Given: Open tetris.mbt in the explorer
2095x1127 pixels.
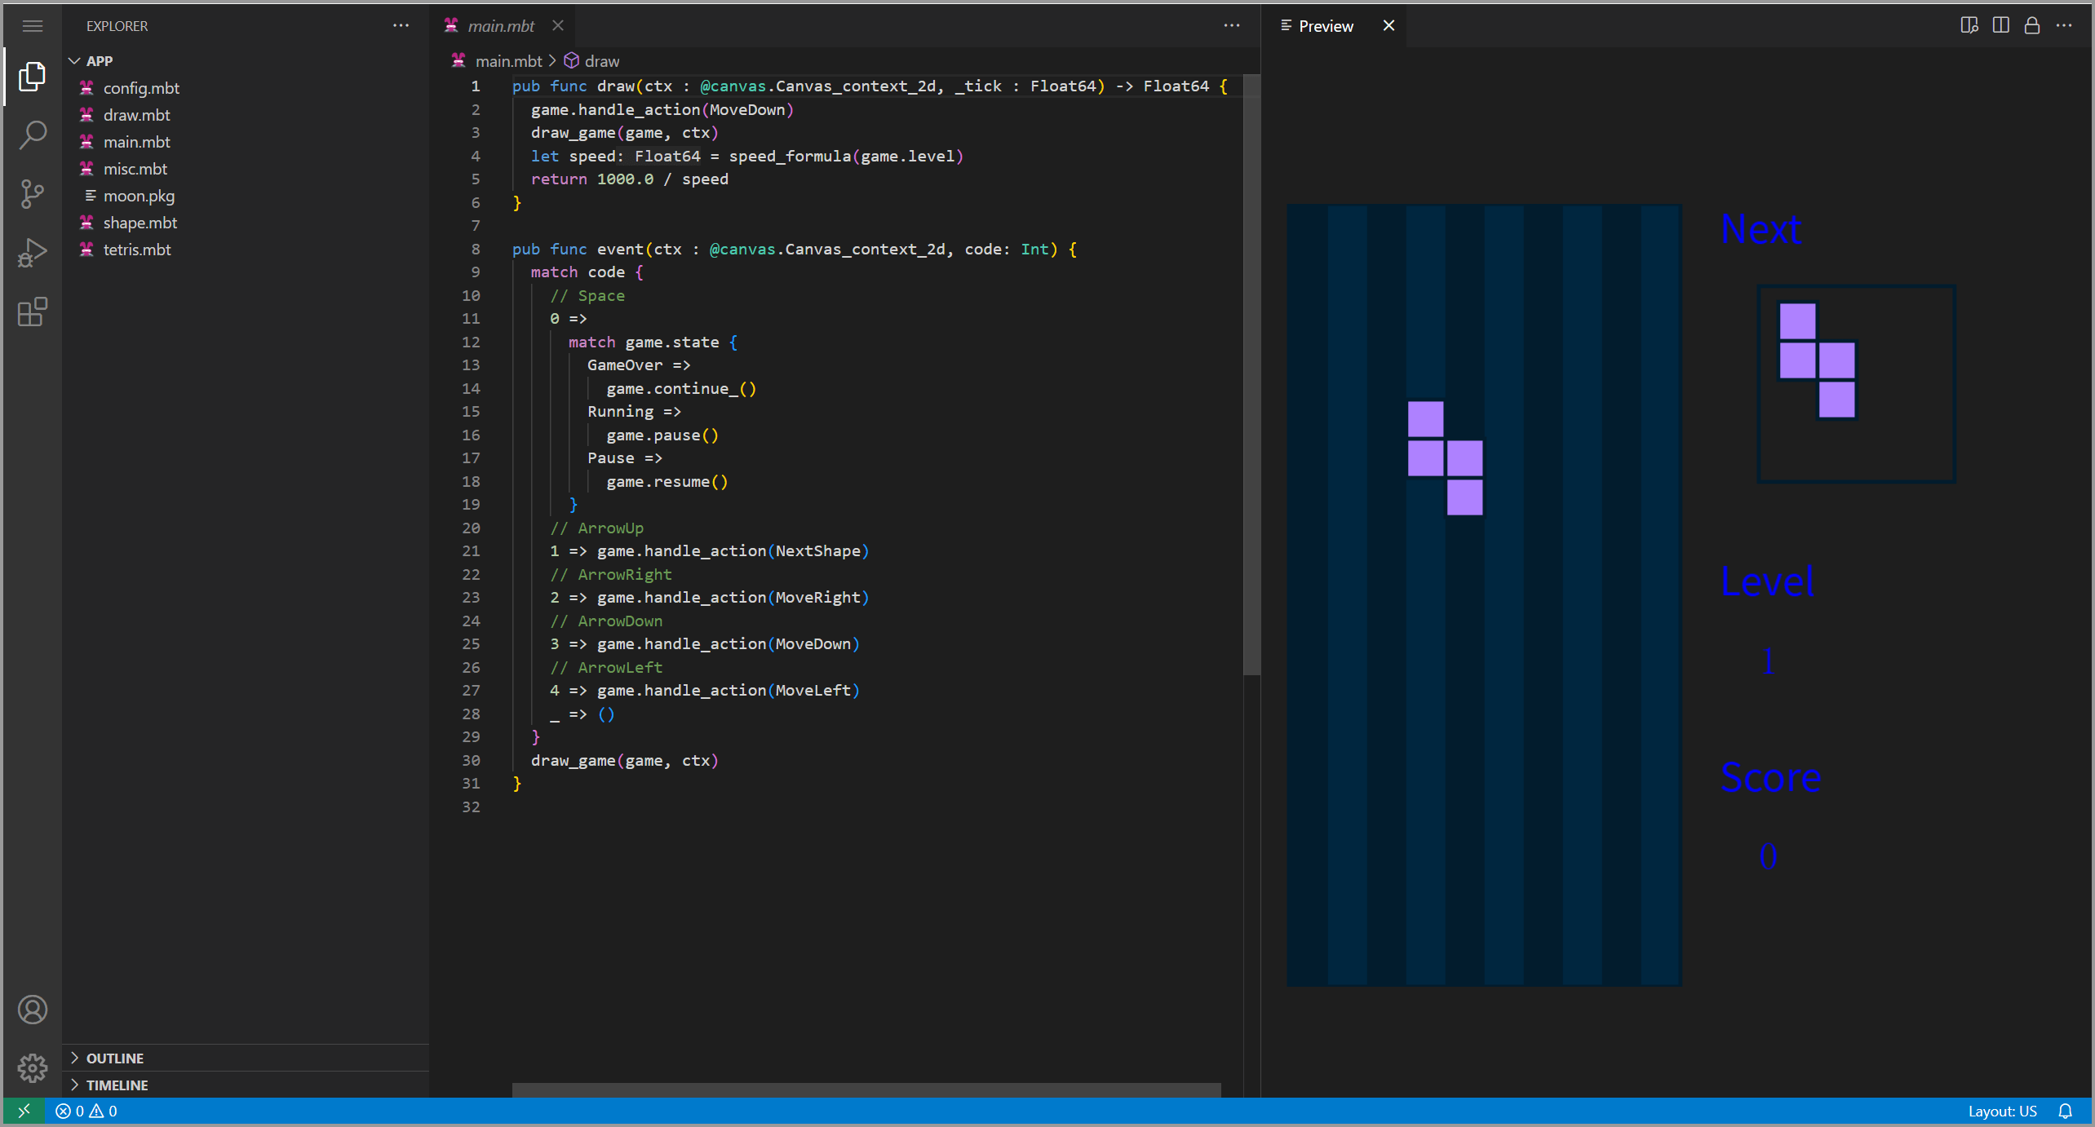Looking at the screenshot, I should 137,250.
